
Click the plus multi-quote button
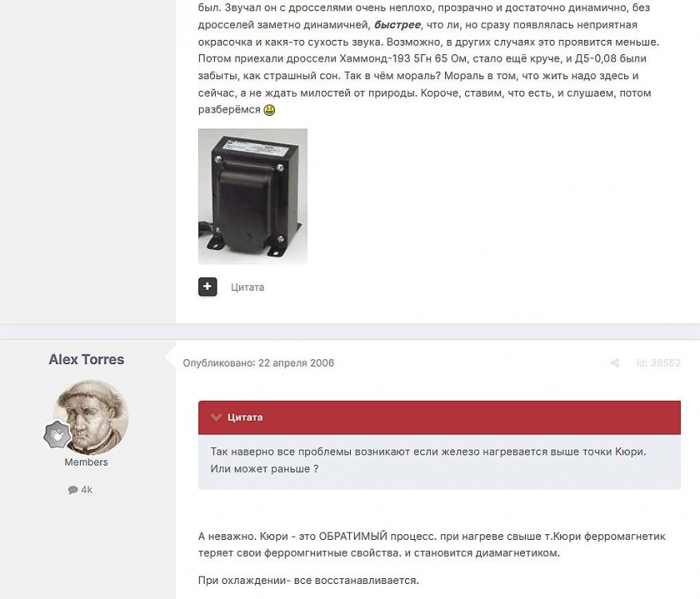208,287
